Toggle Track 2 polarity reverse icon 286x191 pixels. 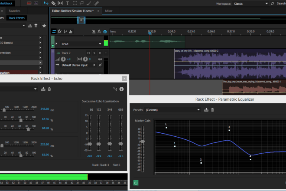click(x=100, y=65)
